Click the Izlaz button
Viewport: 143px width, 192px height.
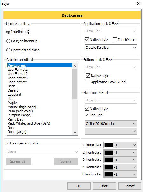(104, 186)
